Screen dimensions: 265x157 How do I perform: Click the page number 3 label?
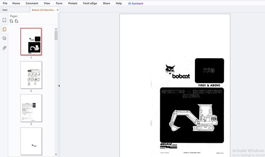(31, 124)
